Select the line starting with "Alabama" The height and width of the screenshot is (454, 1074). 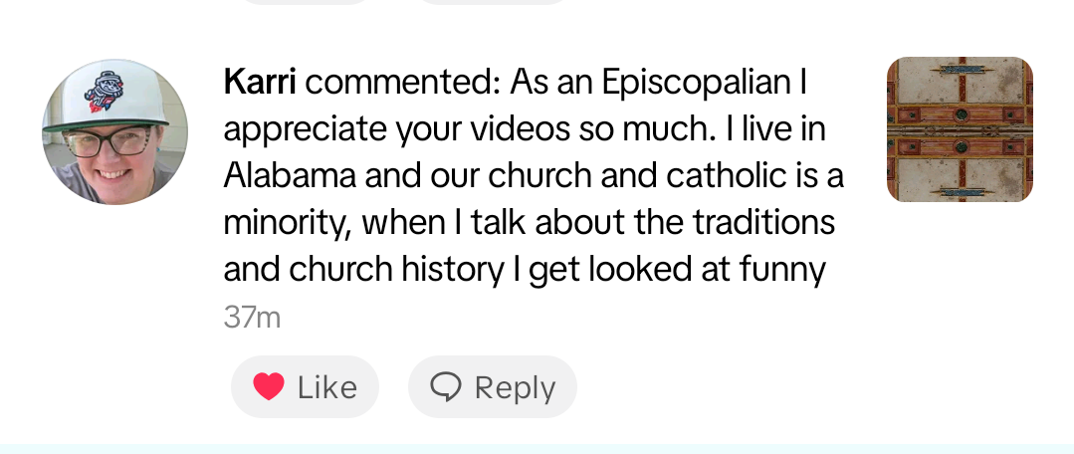tap(533, 176)
